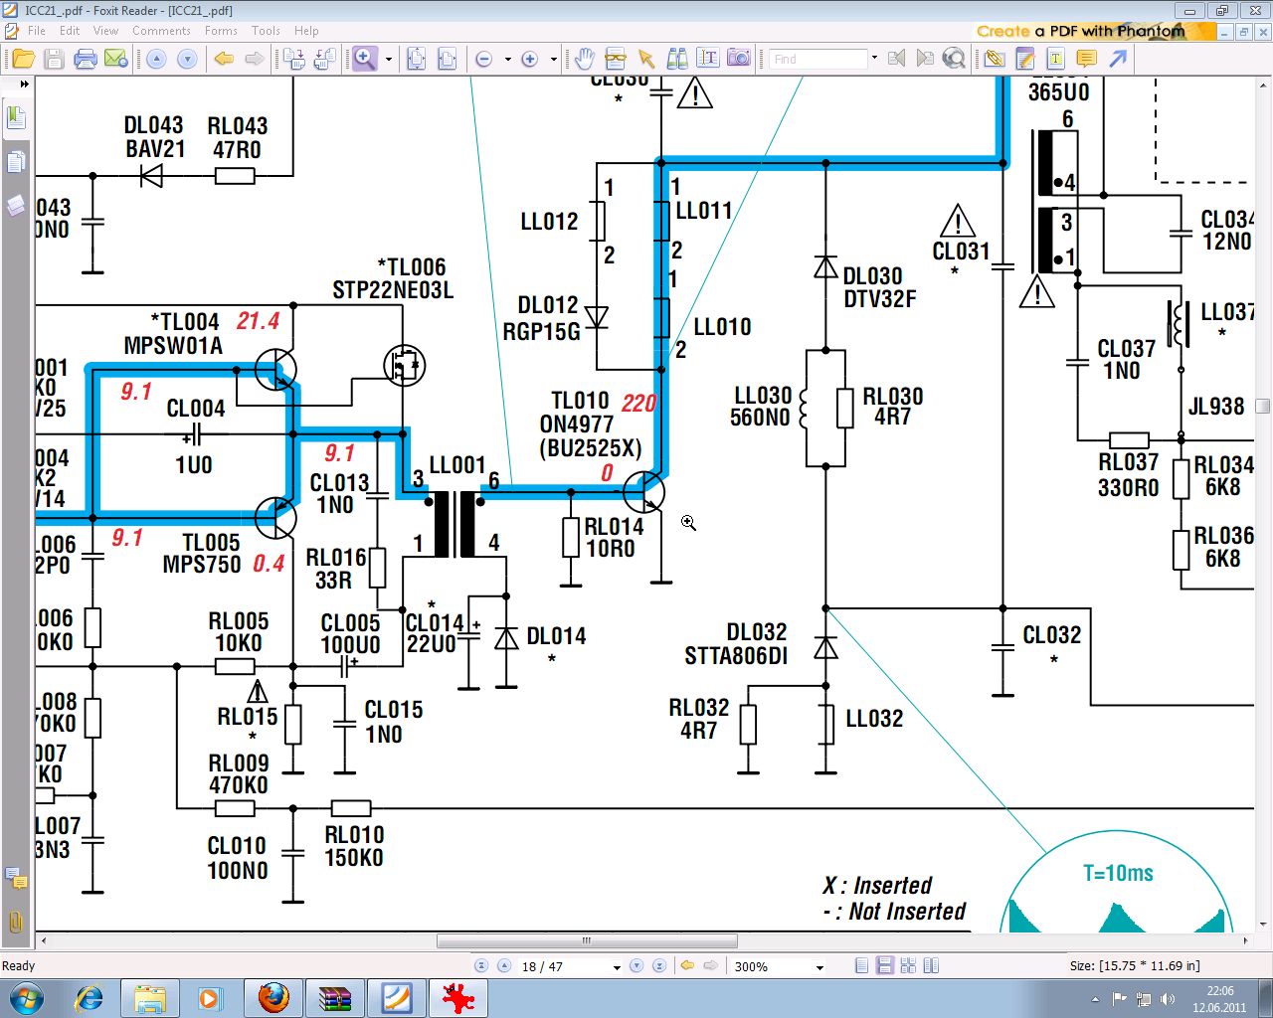
Task: Choose the Arrow drawing tool
Action: [x=1118, y=59]
